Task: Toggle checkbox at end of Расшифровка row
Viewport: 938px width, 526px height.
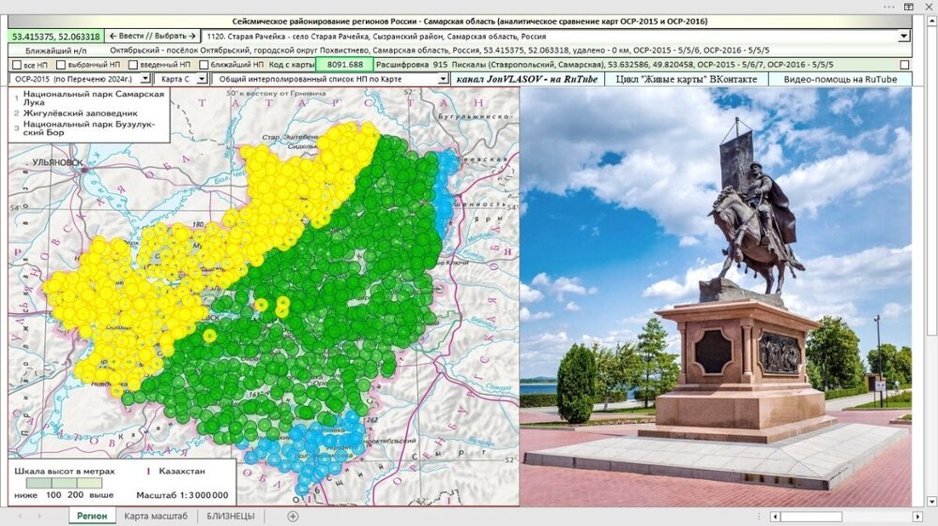Action: point(904,65)
